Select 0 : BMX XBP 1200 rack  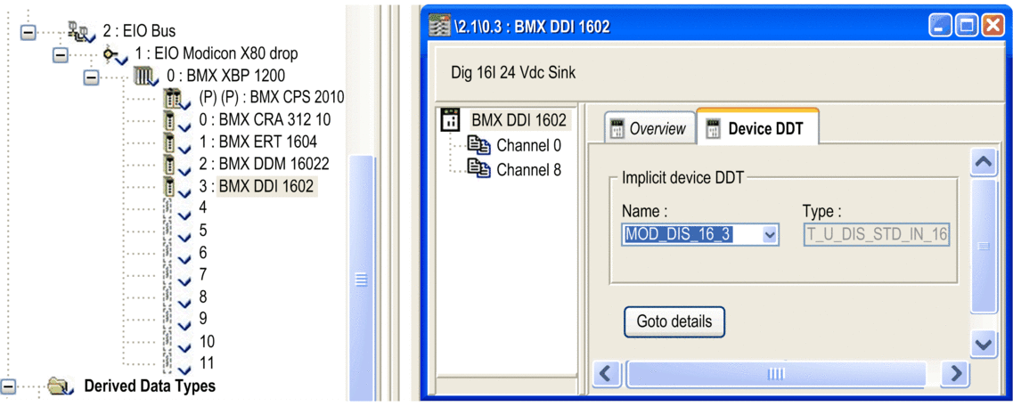225,76
